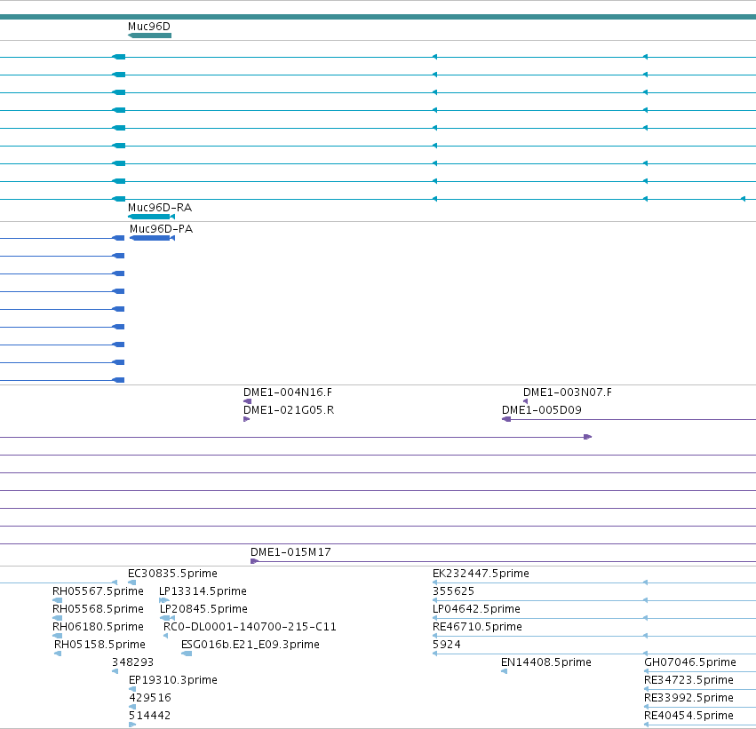
Task: Select the Muc96D-PA blue glyph
Action: [x=153, y=238]
